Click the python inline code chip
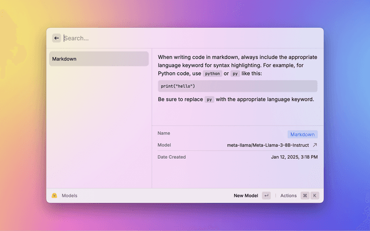This screenshot has width=370, height=231. pyautogui.click(x=212, y=74)
